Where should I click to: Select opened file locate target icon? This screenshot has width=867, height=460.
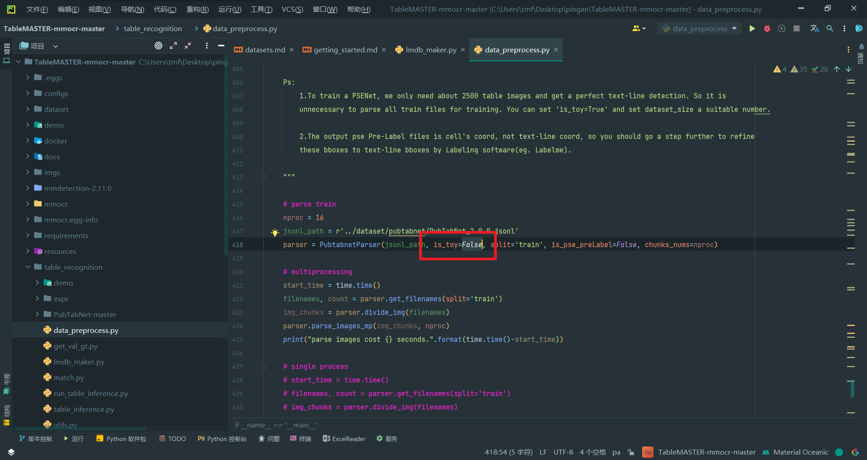tap(158, 46)
